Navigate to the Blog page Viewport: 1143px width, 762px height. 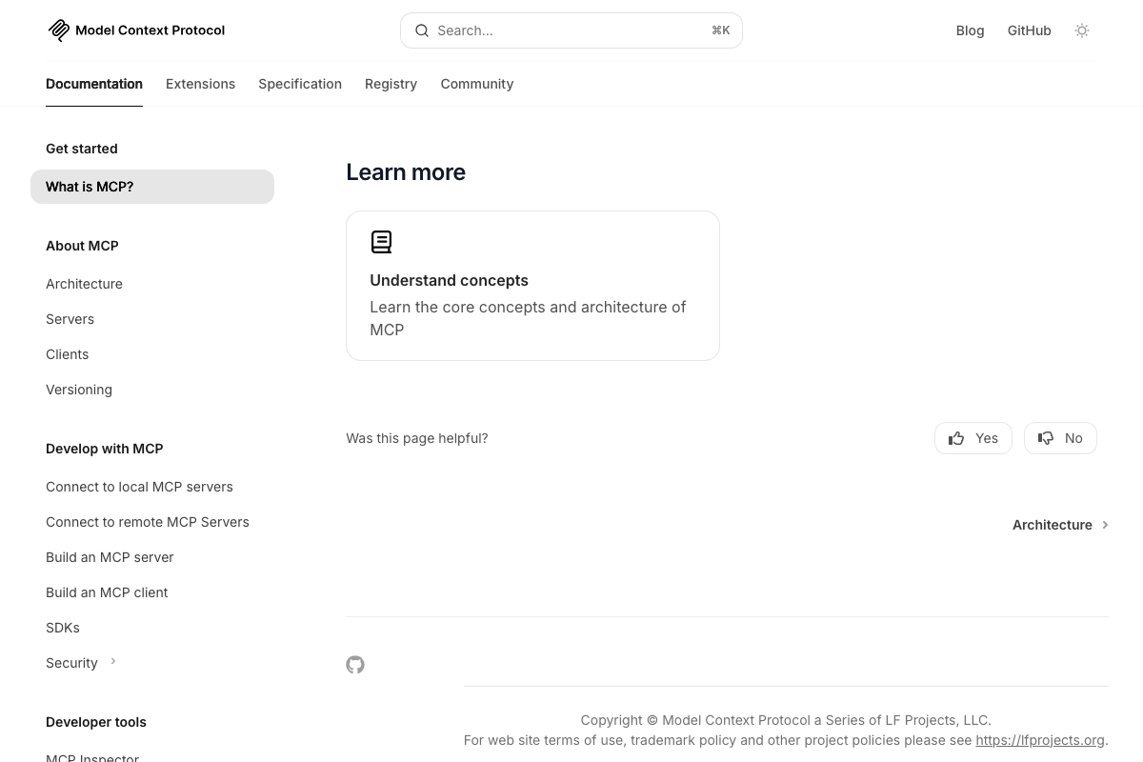970,30
